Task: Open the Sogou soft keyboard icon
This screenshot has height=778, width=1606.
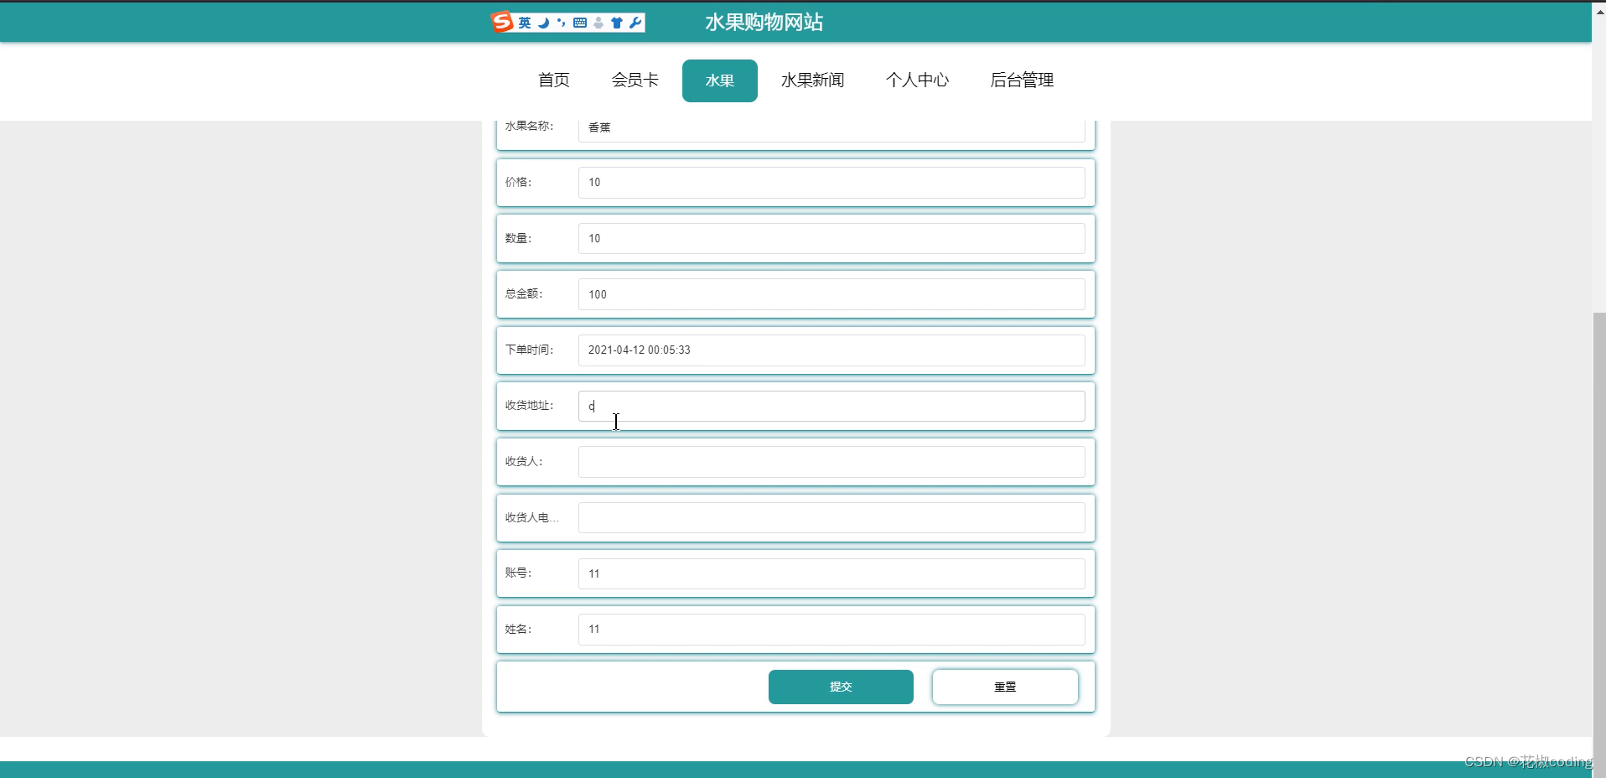Action: coord(580,23)
